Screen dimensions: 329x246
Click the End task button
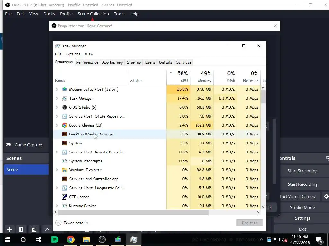click(250, 223)
